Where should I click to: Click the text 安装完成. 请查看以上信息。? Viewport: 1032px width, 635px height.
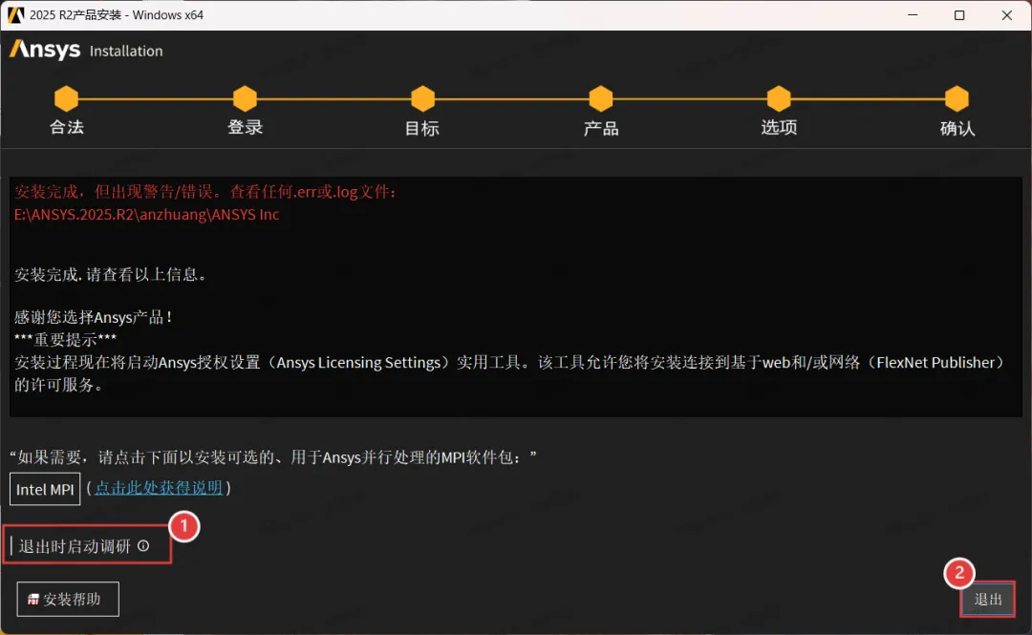pyautogui.click(x=111, y=274)
